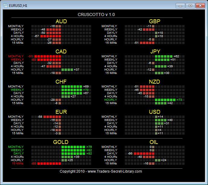The height and width of the screenshot is (185, 208).
Task: Click the NZD MONTHLY value -51
Action: tap(136, 86)
